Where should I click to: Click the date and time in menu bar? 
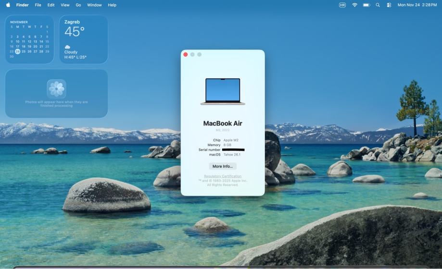417,5
